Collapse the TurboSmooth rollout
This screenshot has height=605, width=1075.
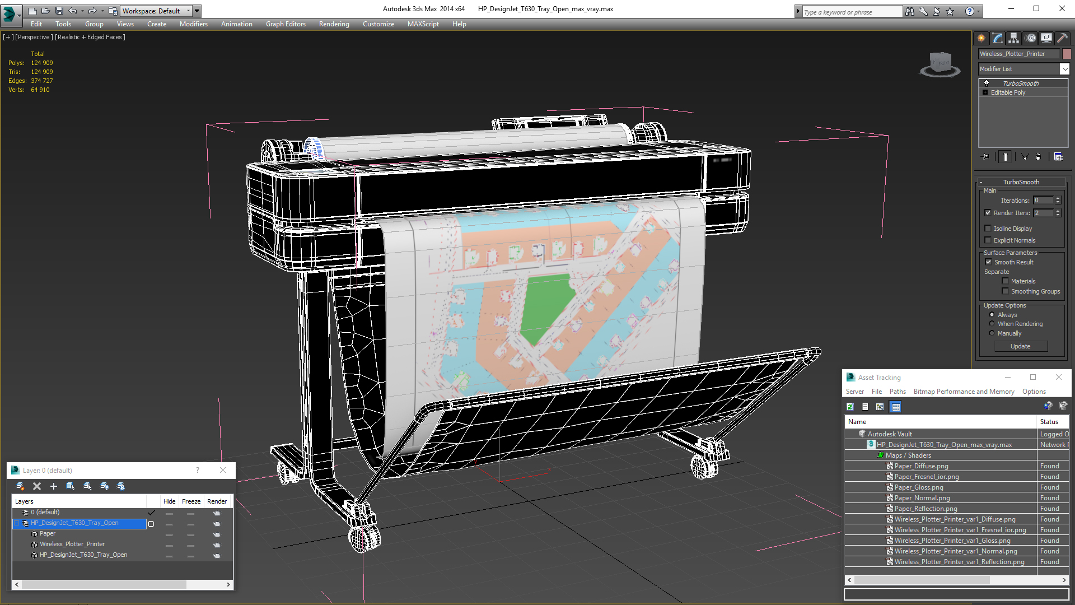[981, 182]
